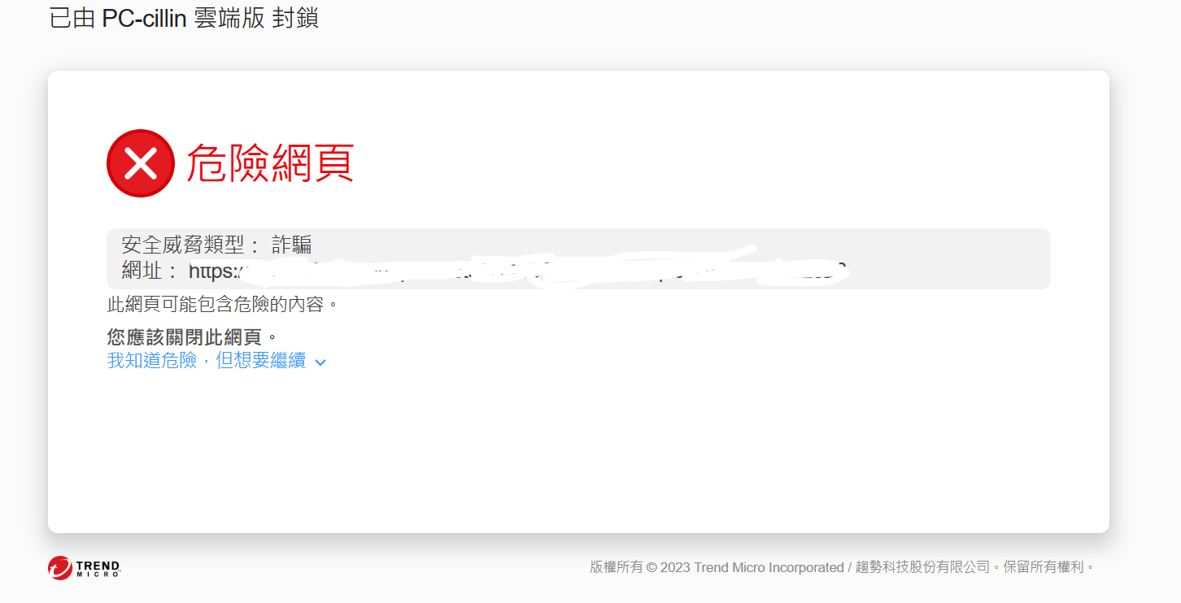Open the '我知道危險，但想要繼續' link
1181x603 pixels.
[x=207, y=361]
